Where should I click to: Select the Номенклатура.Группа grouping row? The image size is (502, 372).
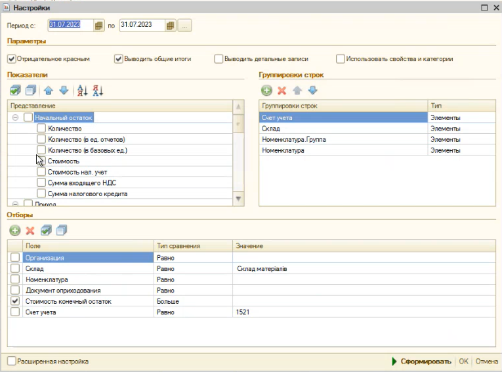tap(293, 140)
